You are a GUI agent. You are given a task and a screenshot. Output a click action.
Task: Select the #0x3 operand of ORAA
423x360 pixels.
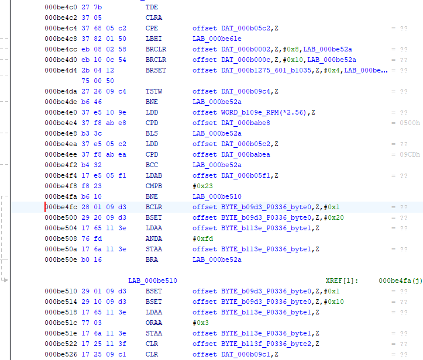[200, 323]
